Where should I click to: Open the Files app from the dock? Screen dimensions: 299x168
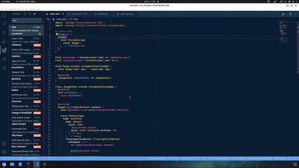point(12,164)
